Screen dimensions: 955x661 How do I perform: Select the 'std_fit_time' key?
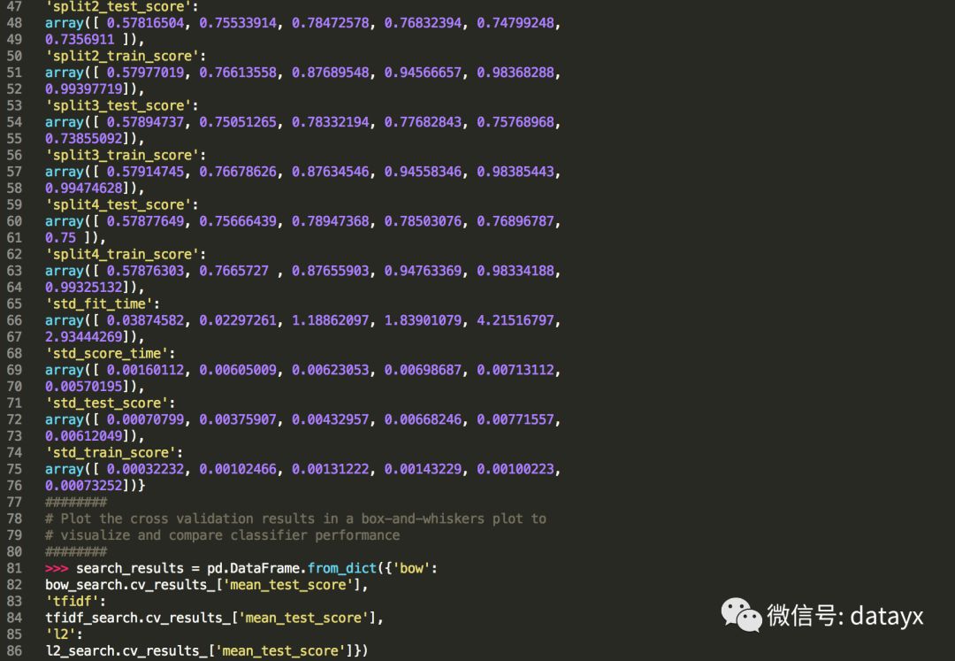(99, 304)
